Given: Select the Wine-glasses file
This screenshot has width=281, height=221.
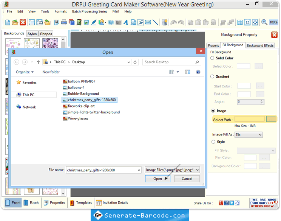Looking at the screenshot, I should [76, 118].
